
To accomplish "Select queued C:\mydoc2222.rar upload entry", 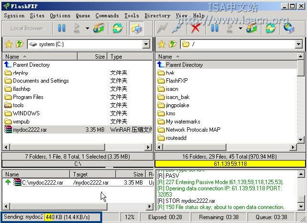I will pyautogui.click(x=78, y=183).
